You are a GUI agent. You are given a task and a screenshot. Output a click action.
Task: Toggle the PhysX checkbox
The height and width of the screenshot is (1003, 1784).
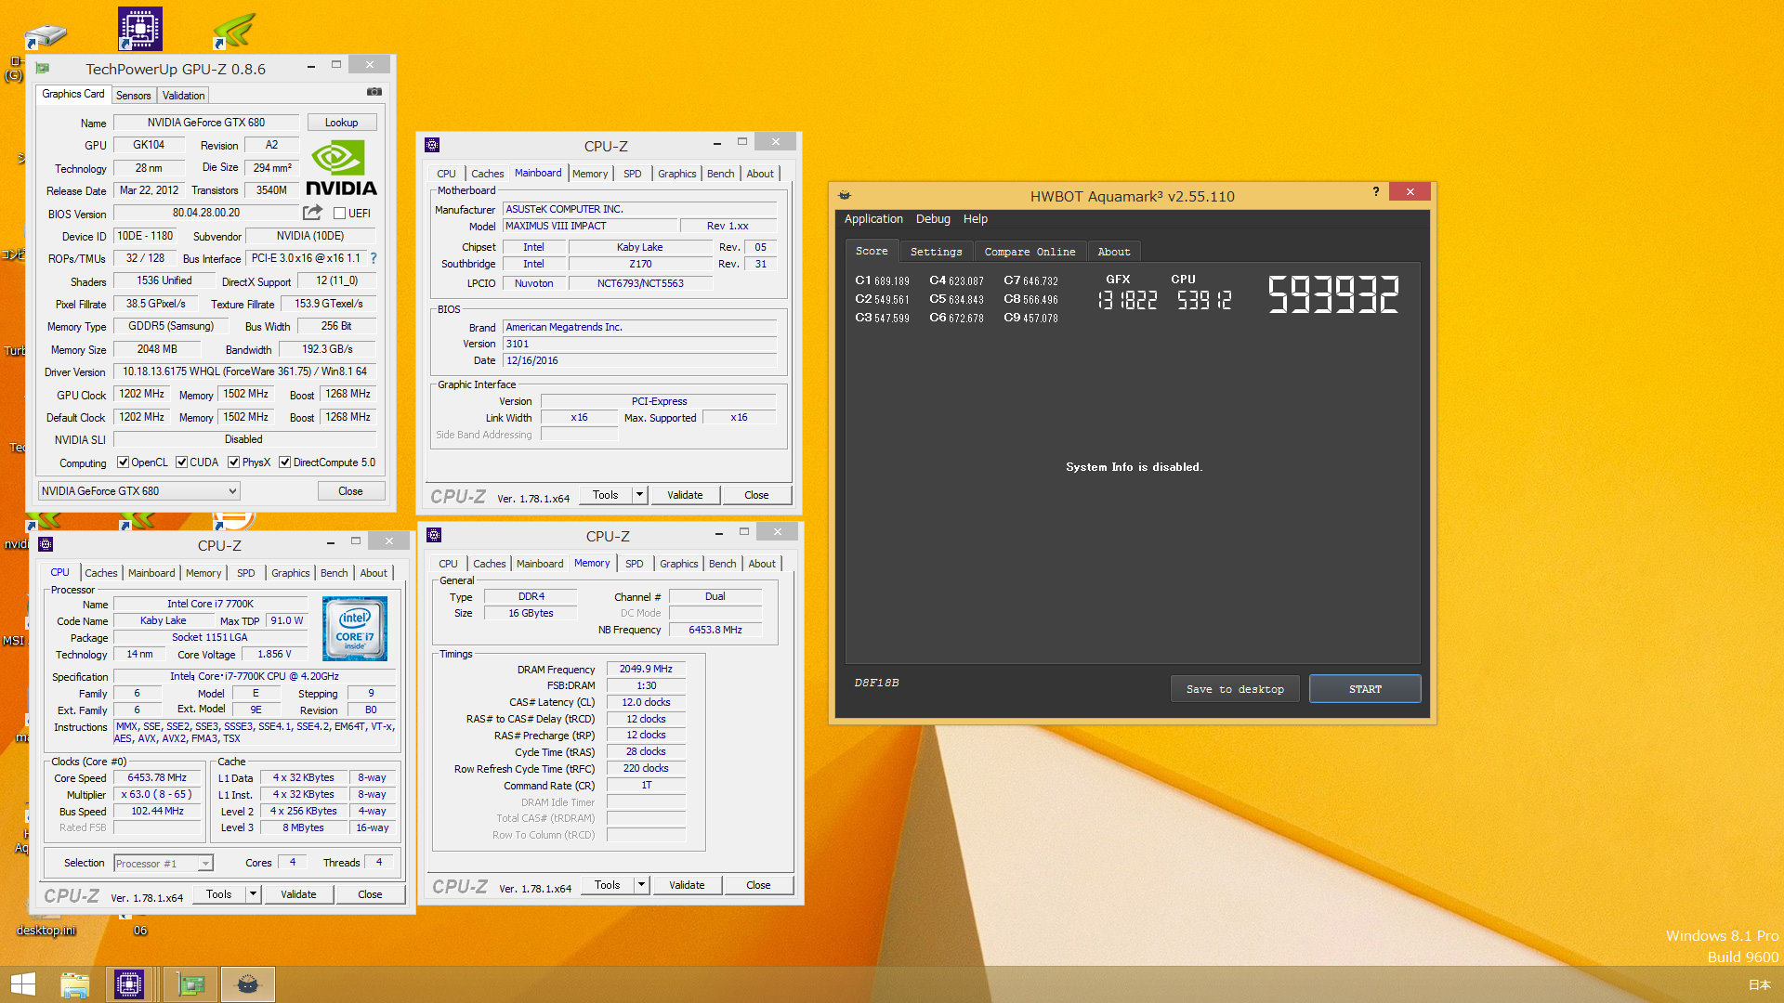pos(234,462)
